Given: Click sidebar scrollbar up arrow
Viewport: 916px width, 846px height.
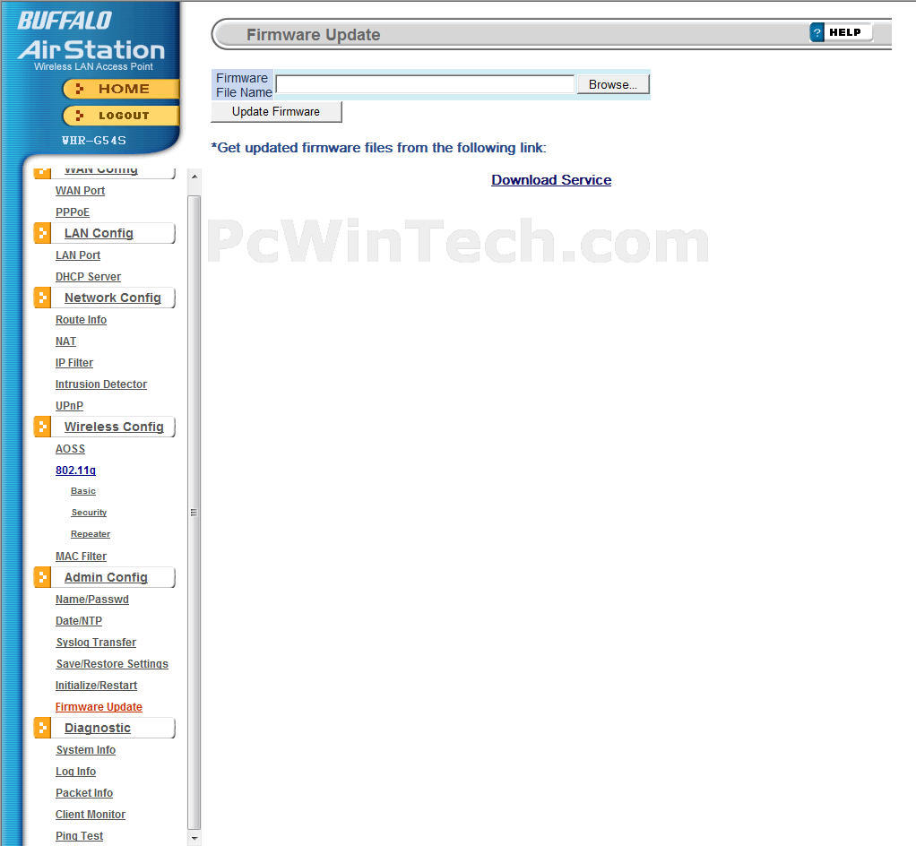Looking at the screenshot, I should pos(194,177).
